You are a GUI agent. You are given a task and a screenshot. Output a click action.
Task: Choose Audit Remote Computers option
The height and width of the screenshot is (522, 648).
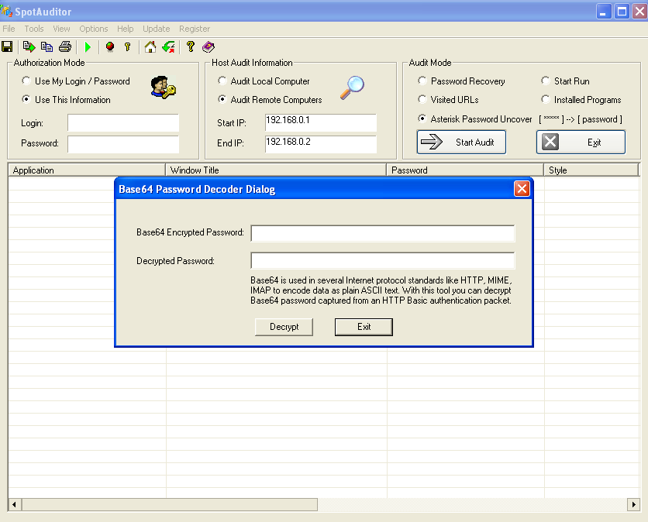tap(271, 100)
